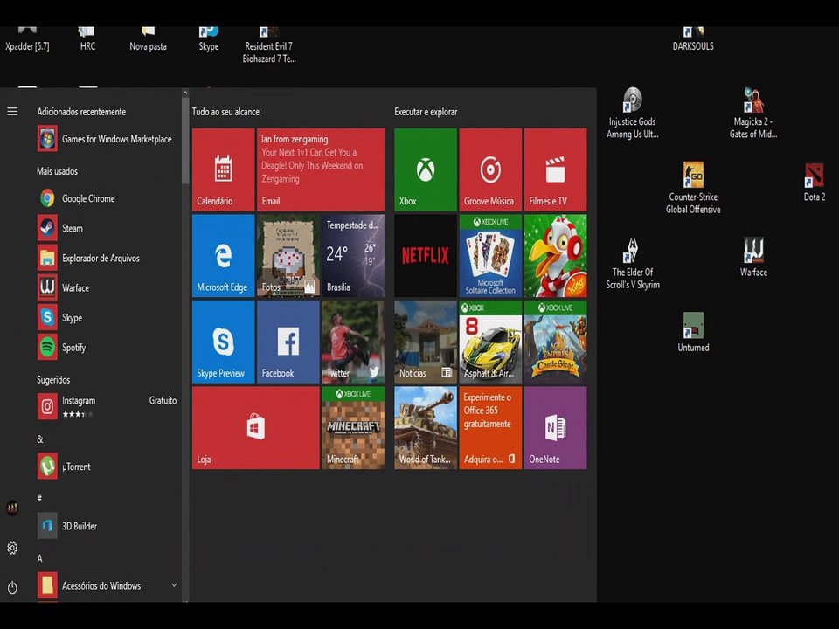Click the app list scrollbar
This screenshot has height=629, width=839.
[184, 140]
